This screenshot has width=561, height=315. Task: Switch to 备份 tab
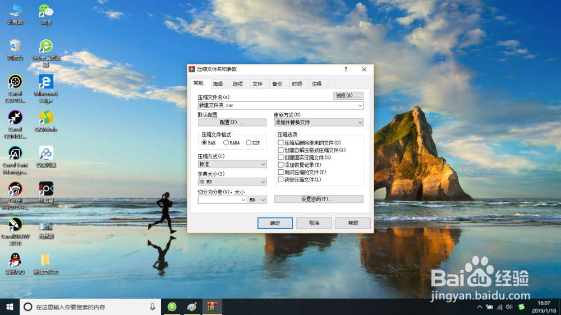point(277,84)
